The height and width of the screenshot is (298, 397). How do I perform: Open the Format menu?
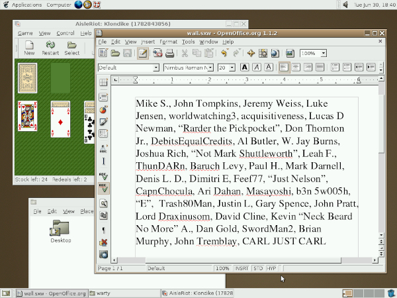(x=168, y=42)
